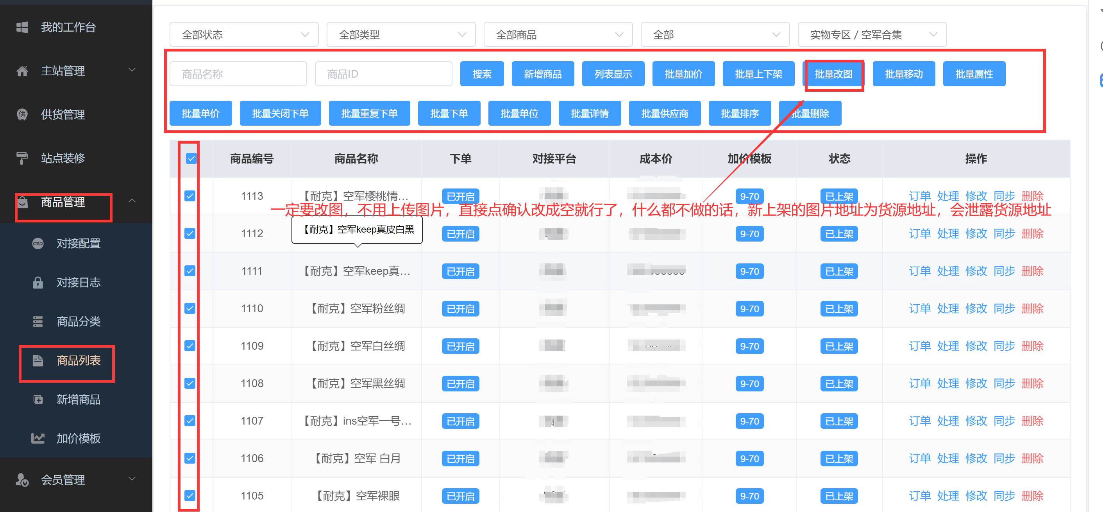Viewport: 1103px width, 512px height.
Task: Select 商品分类 in the sidebar
Action: [79, 321]
